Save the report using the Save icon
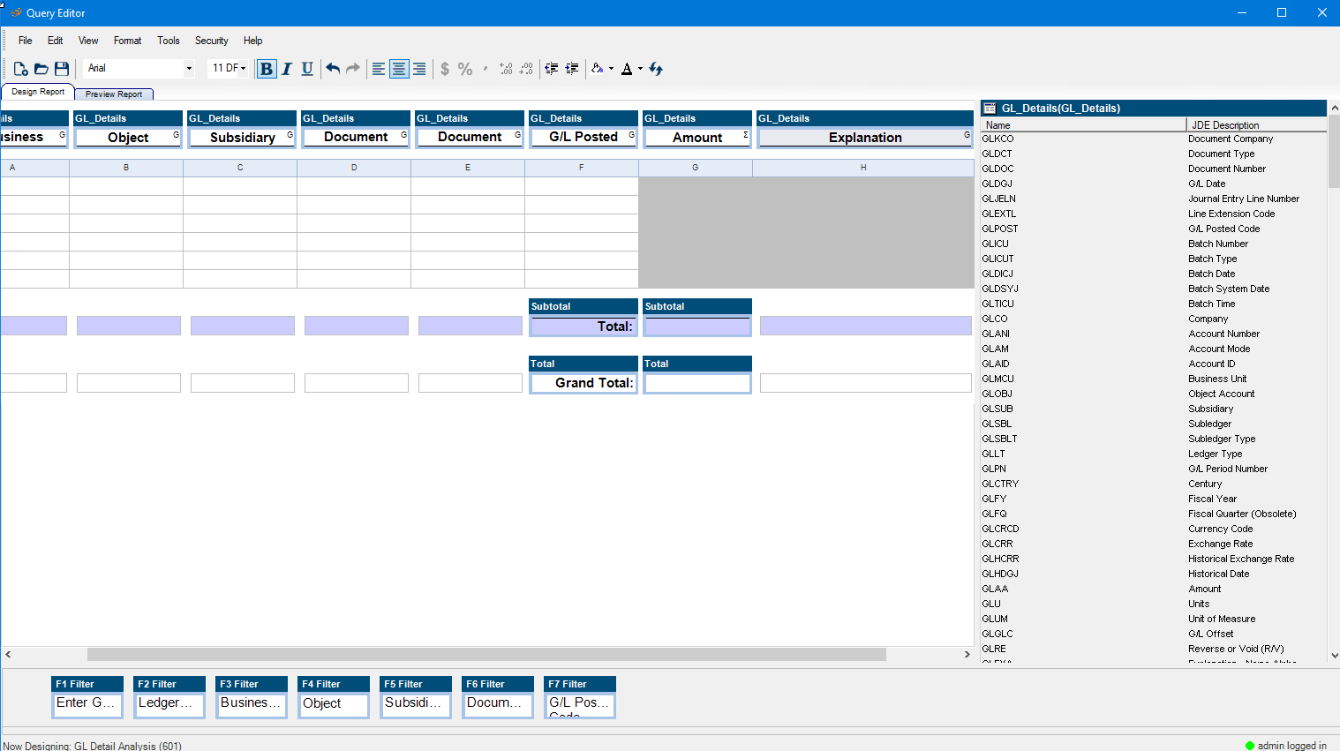This screenshot has height=751, width=1340. tap(62, 69)
